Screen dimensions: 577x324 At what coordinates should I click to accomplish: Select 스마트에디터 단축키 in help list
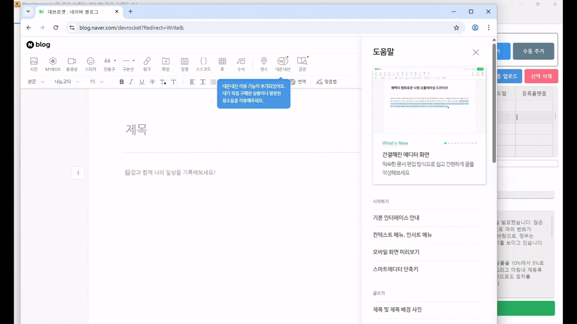(x=395, y=269)
